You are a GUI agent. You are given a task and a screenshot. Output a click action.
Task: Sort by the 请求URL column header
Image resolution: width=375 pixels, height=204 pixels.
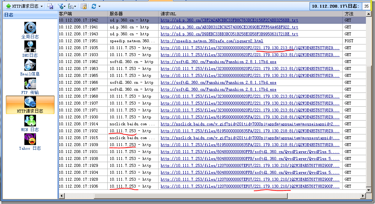(250, 14)
